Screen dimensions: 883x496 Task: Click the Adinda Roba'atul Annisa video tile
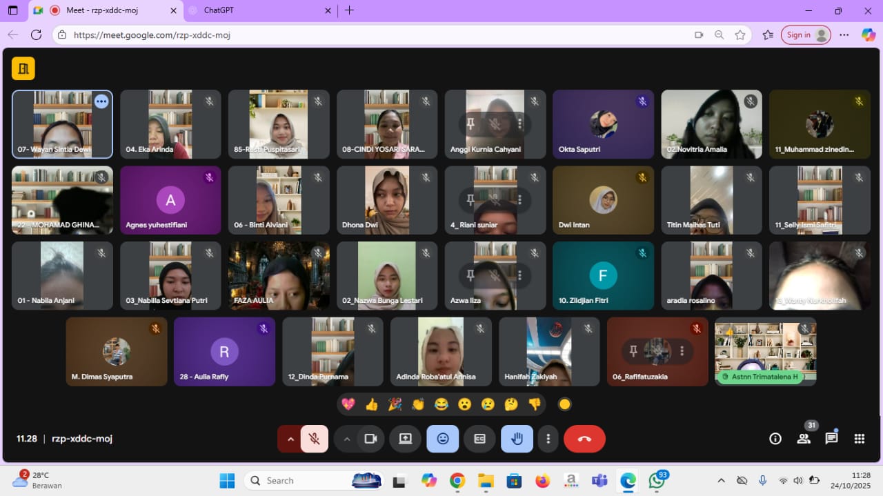pyautogui.click(x=441, y=351)
